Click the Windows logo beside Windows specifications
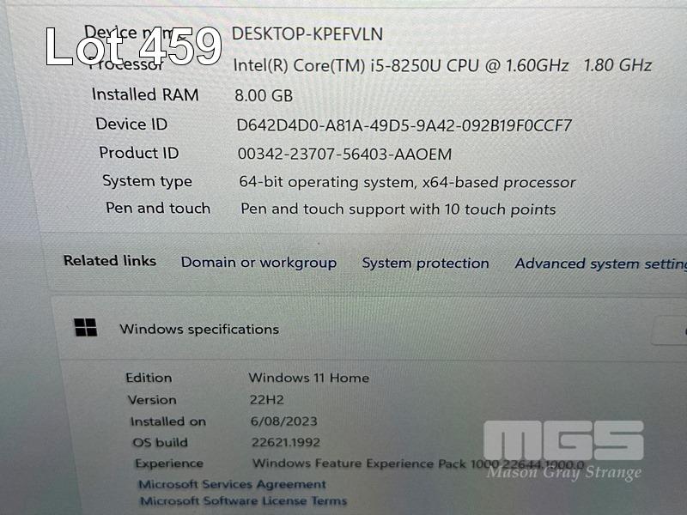 pos(86,328)
